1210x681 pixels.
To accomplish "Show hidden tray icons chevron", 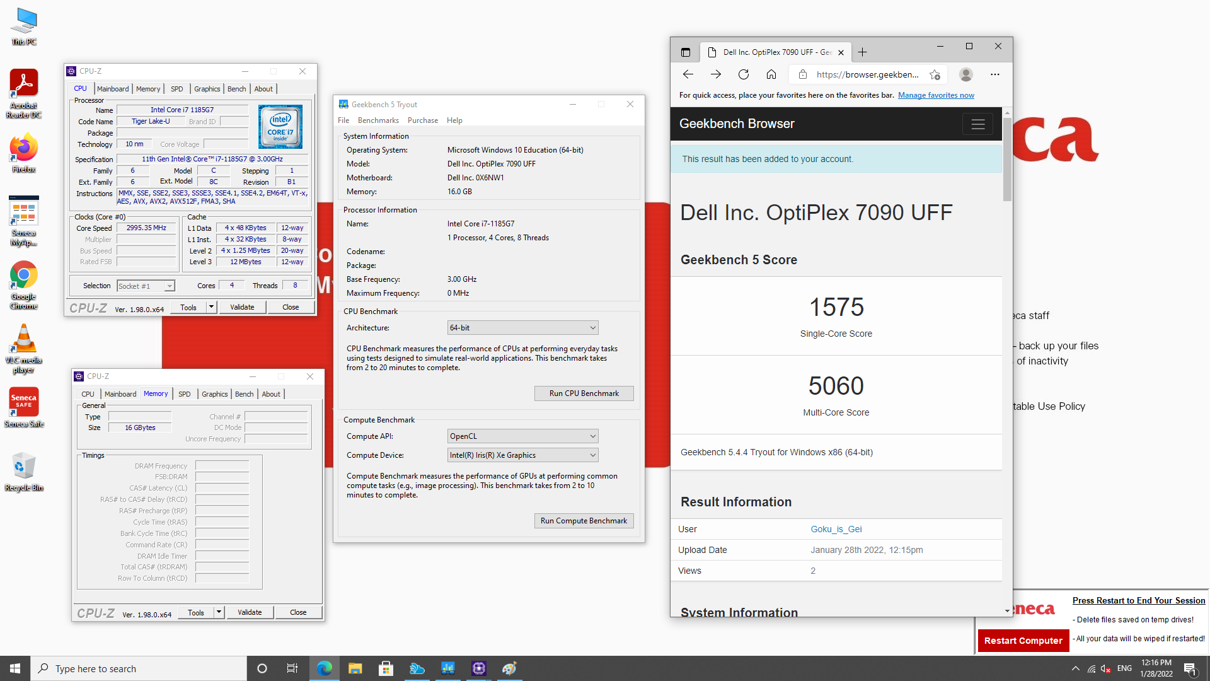I will click(x=1076, y=668).
